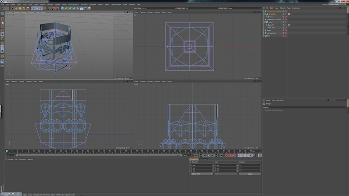This screenshot has width=349, height=196.
Task: Click the Record Active Objects button
Action: [x=227, y=156]
